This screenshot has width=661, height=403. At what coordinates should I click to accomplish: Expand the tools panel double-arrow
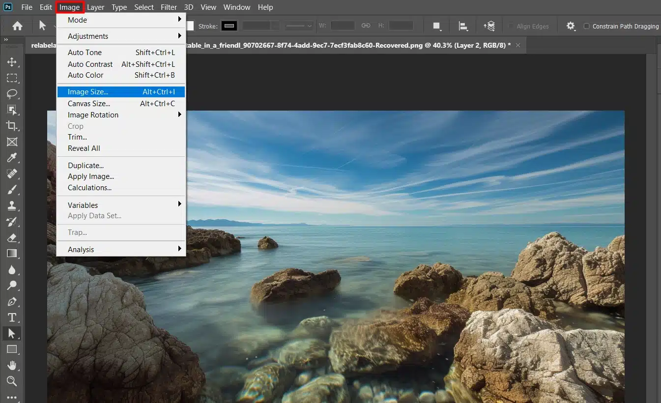click(x=6, y=39)
